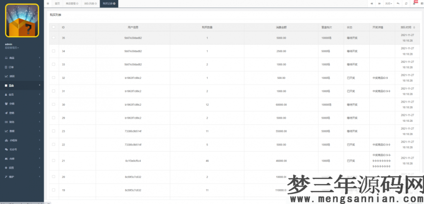424x204 pixels.
Task: Close the 购买记录 tab with its x icon
Action: 114,3
